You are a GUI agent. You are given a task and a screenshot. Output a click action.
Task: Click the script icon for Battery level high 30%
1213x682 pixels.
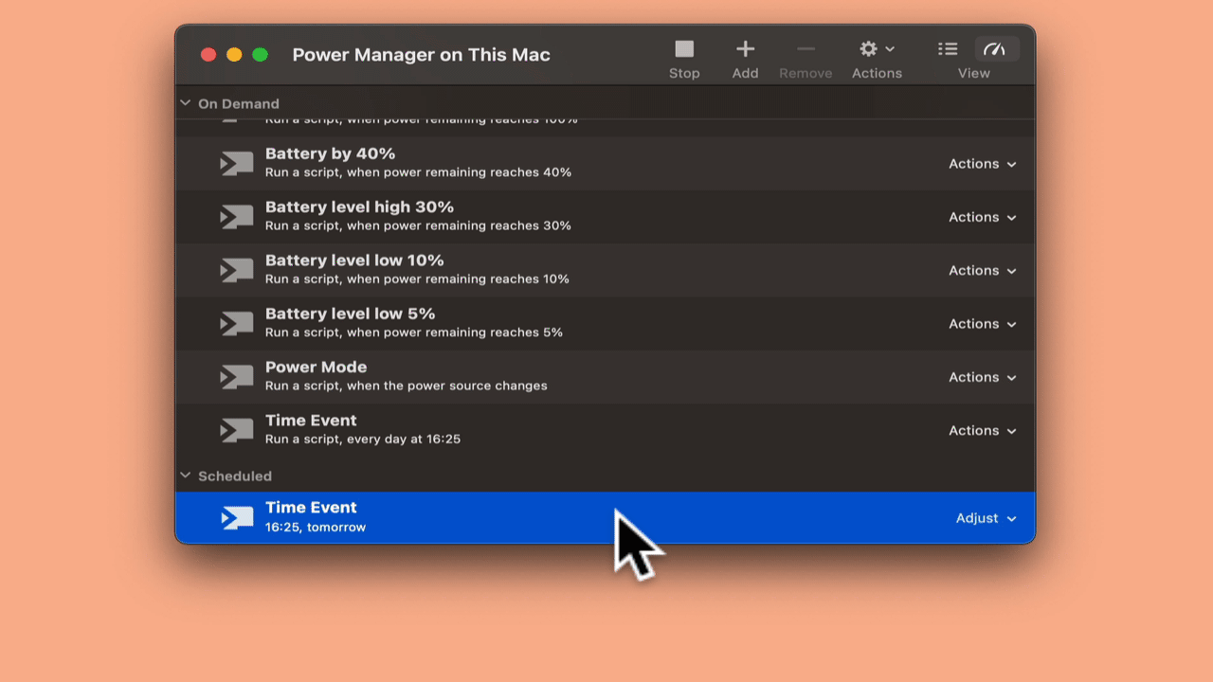(237, 217)
